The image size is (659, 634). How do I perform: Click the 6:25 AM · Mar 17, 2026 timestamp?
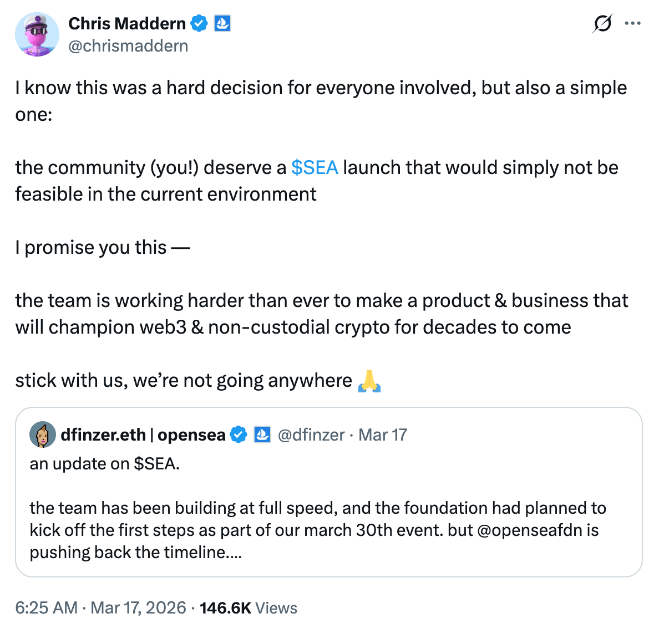click(100, 608)
